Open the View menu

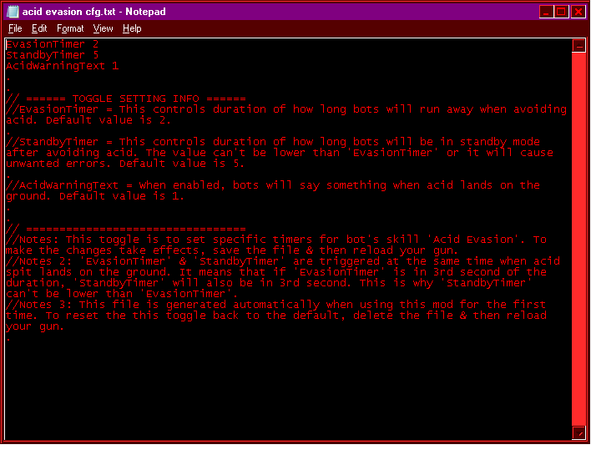coord(103,28)
